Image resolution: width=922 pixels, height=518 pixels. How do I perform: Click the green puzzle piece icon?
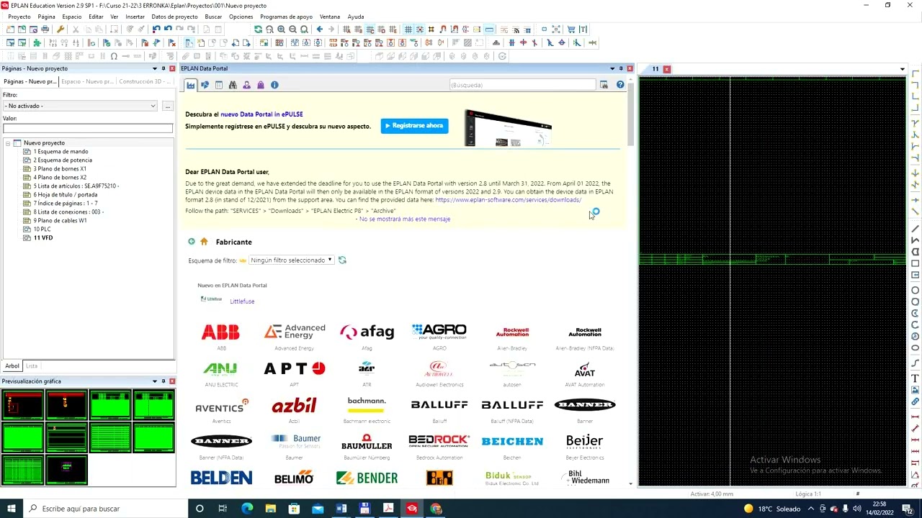(x=37, y=42)
